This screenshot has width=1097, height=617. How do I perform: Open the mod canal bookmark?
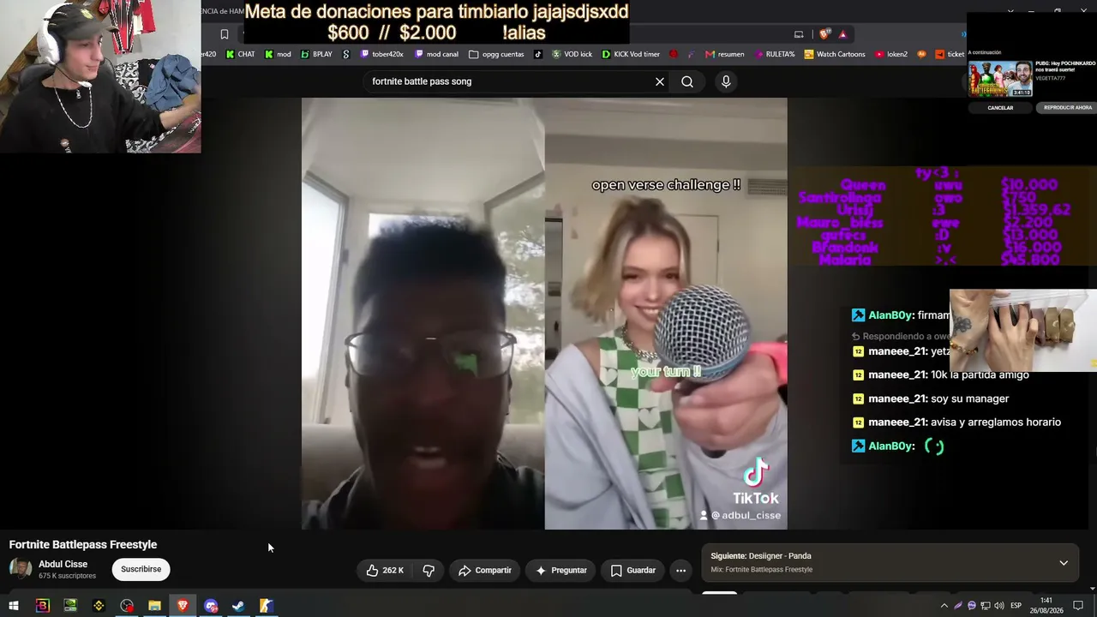click(436, 54)
